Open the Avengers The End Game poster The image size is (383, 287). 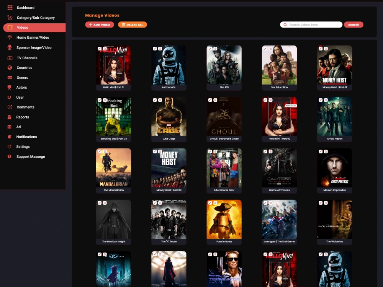click(x=279, y=219)
